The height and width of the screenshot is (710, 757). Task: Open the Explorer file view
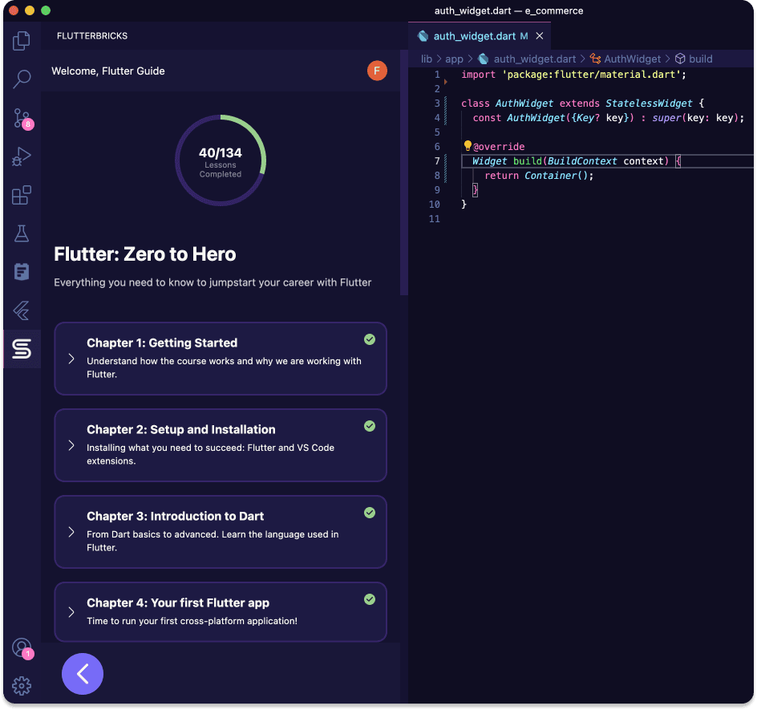click(21, 40)
